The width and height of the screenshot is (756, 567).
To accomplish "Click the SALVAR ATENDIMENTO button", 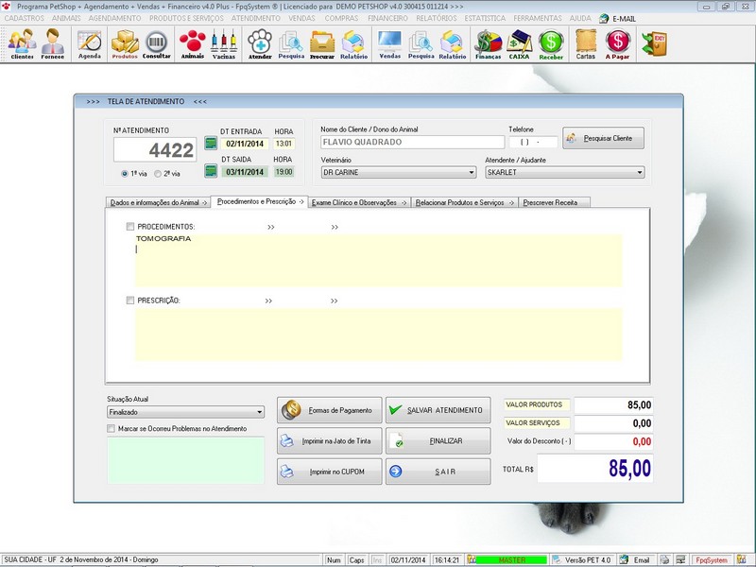I will coord(440,410).
